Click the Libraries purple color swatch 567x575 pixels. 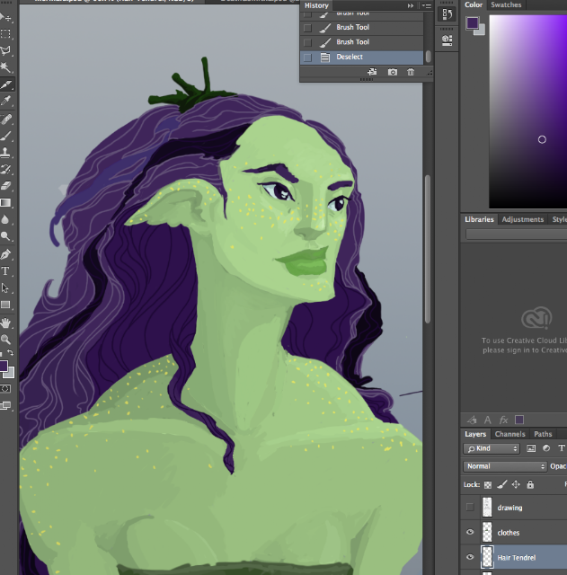tap(519, 420)
